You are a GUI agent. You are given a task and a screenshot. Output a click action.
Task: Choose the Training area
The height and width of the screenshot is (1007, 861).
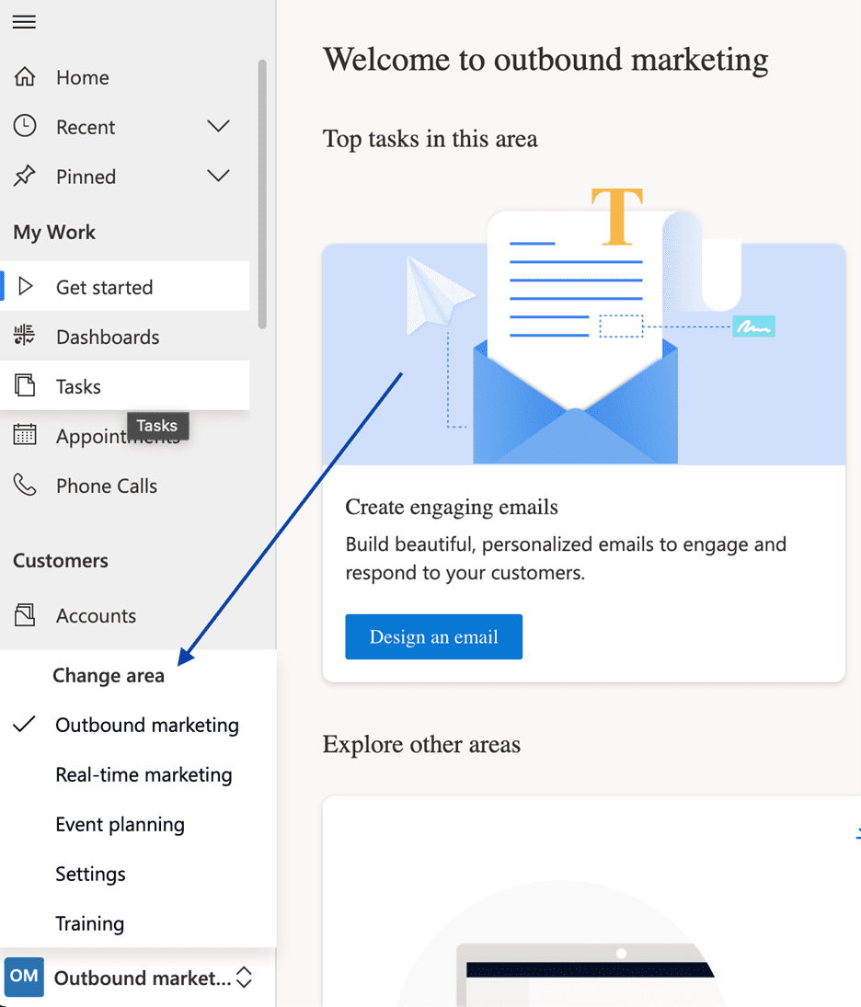(89, 923)
